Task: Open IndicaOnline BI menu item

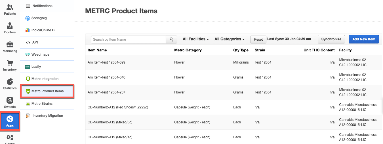Action: coord(47,30)
